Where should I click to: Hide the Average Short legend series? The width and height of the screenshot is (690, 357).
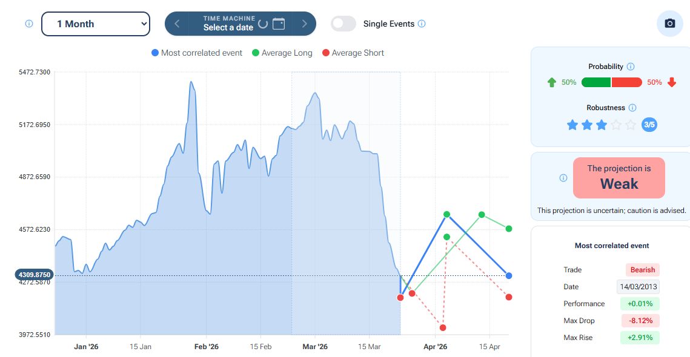pyautogui.click(x=353, y=53)
